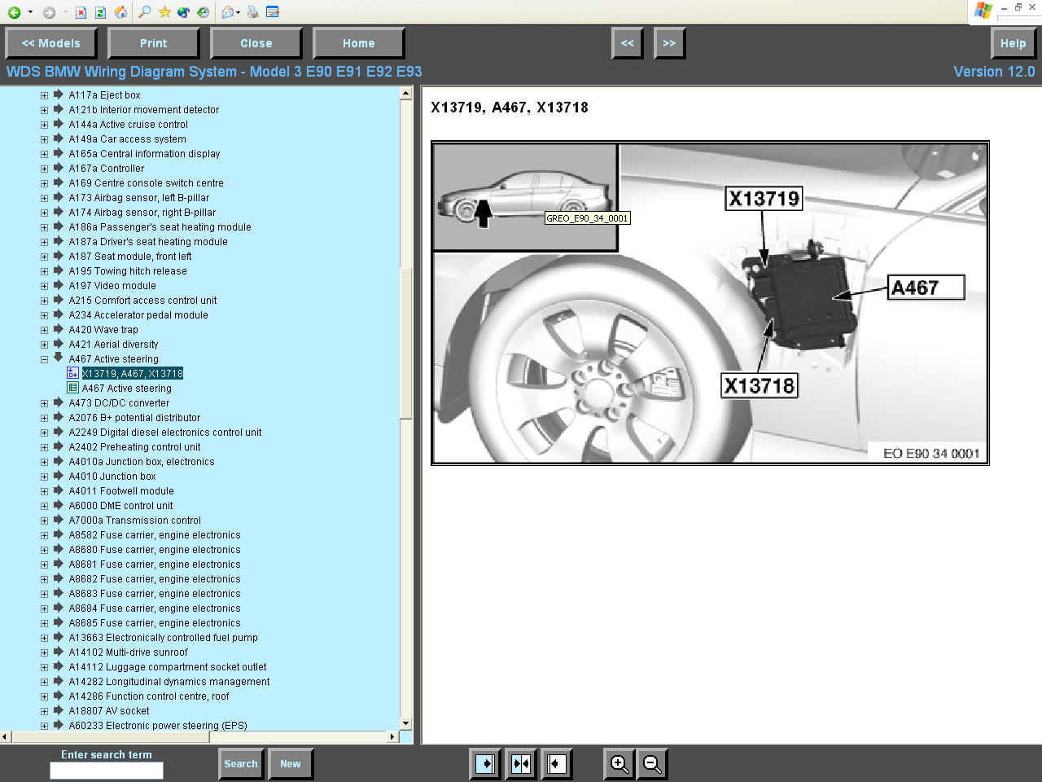Click the tree panel scroll down arrow
This screenshot has height=782, width=1042.
tap(406, 723)
